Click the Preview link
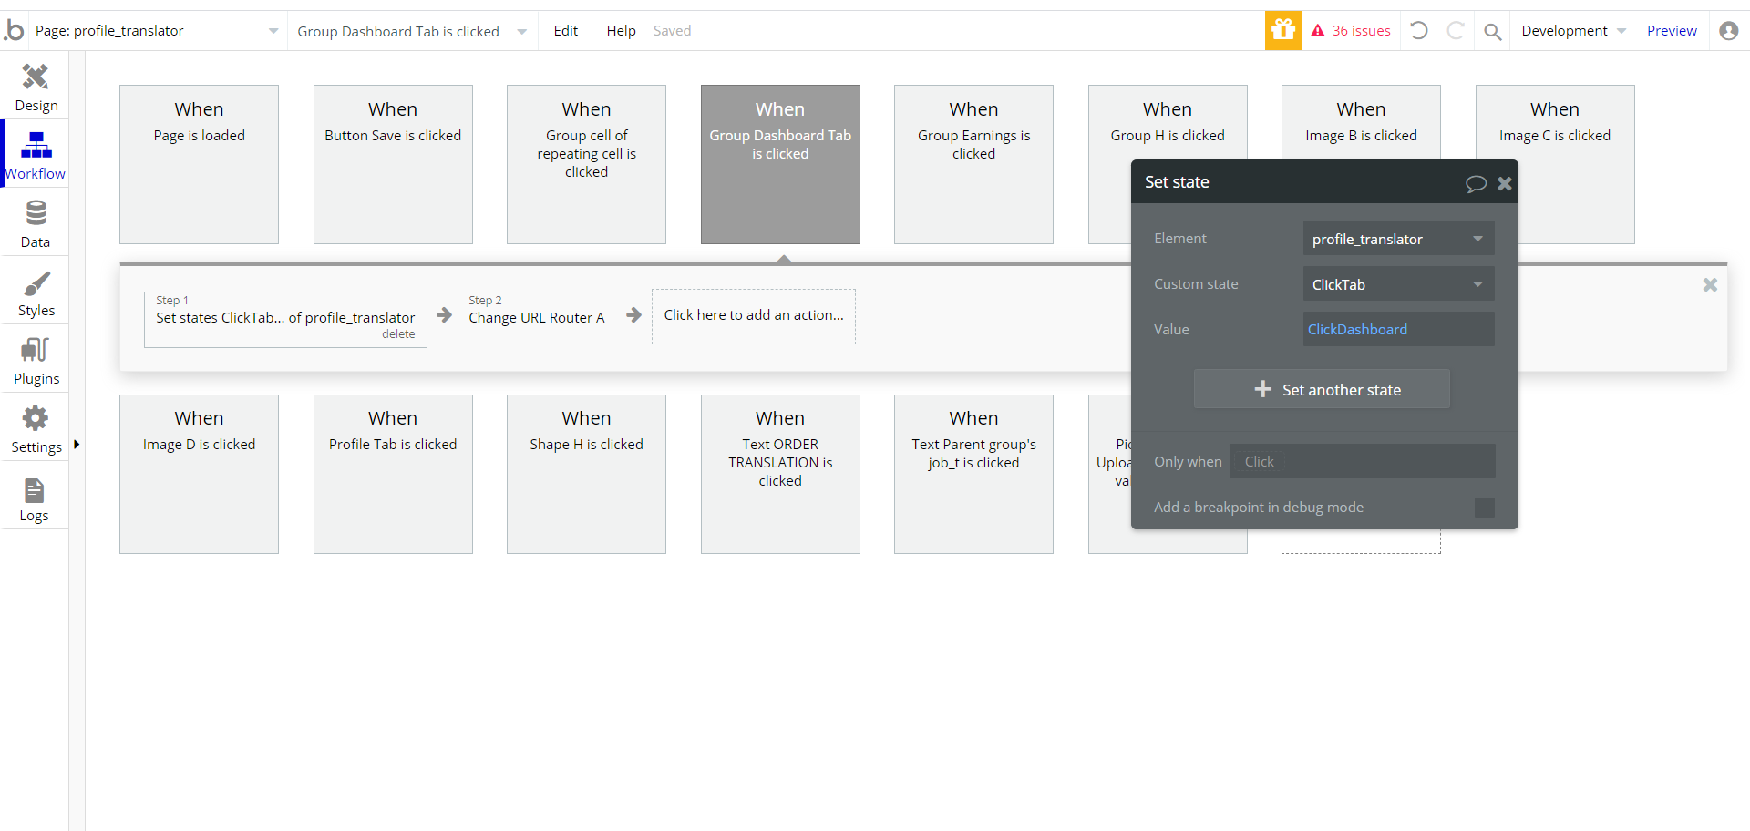 1672,31
